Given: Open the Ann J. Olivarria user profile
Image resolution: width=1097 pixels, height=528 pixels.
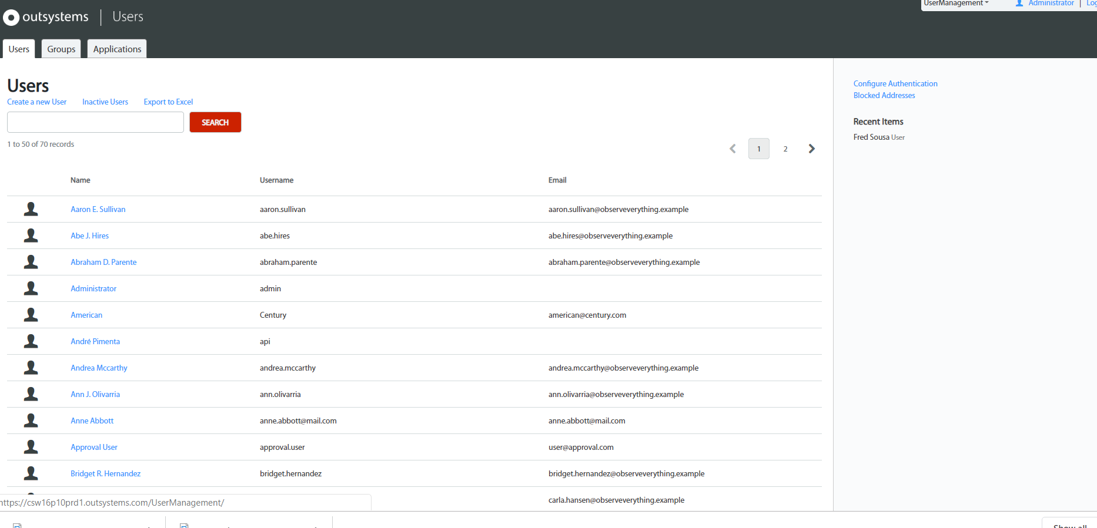Looking at the screenshot, I should (95, 394).
